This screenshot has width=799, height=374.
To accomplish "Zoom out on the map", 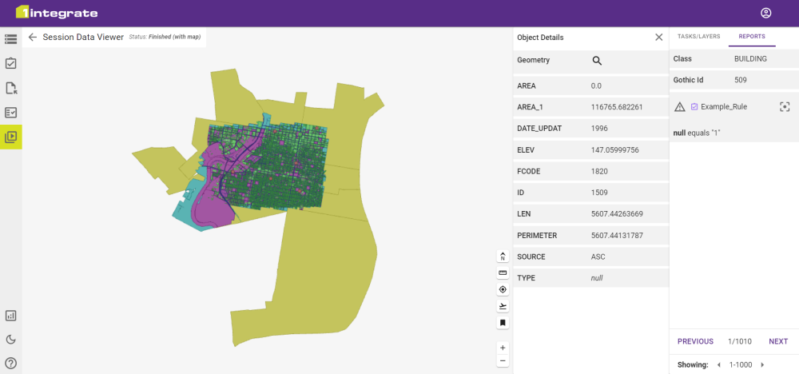I will [x=503, y=360].
